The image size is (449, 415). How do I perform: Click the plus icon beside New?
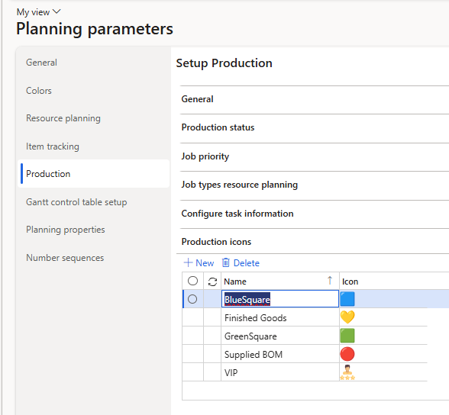point(188,262)
